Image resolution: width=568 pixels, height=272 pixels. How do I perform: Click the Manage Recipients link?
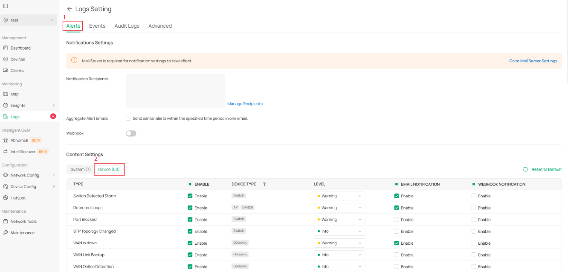pos(245,104)
